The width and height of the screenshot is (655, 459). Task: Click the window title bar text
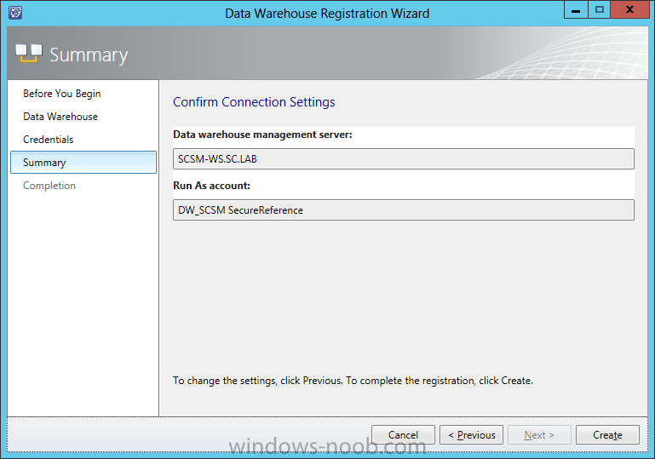(327, 14)
